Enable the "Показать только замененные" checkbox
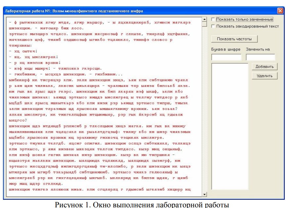The width and height of the screenshot is (298, 208). (x=213, y=19)
